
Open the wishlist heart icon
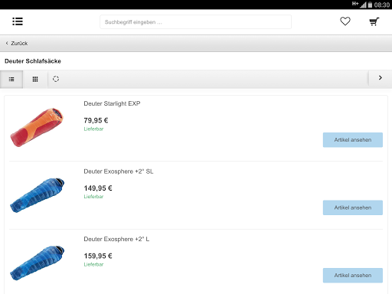coord(345,21)
